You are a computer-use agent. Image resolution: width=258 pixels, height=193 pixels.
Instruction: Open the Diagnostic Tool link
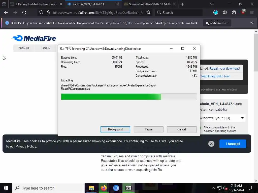click(215, 76)
